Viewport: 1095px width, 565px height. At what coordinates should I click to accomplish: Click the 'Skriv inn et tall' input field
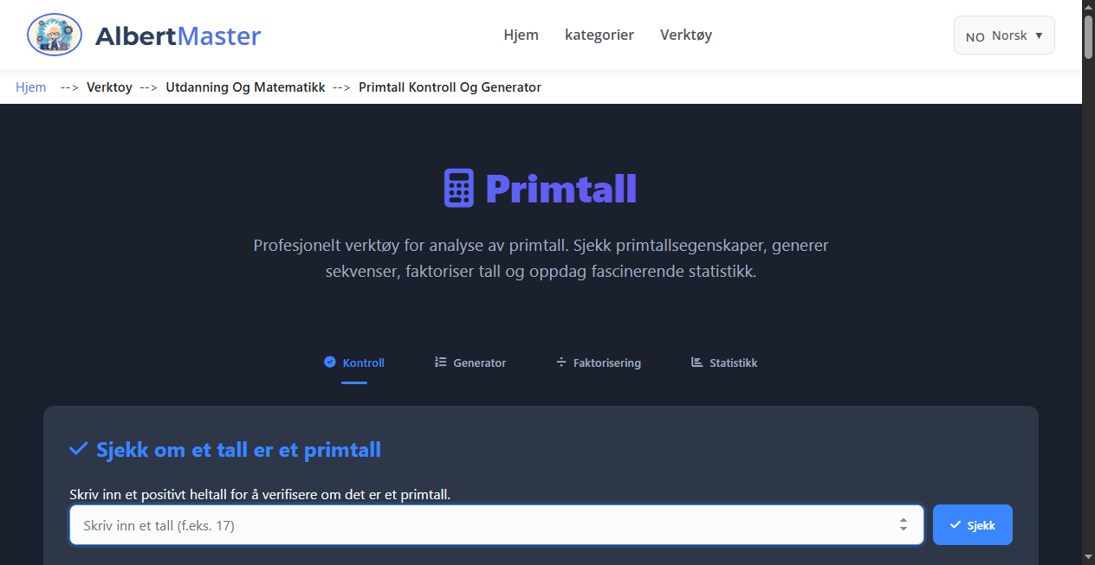pyautogui.click(x=347, y=524)
